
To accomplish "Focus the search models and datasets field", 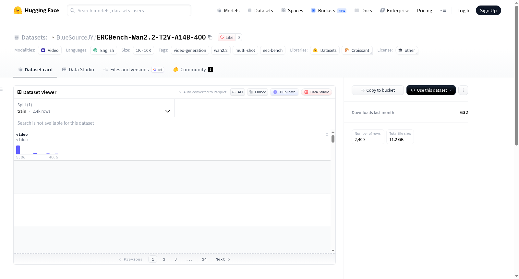I will coord(129,10).
